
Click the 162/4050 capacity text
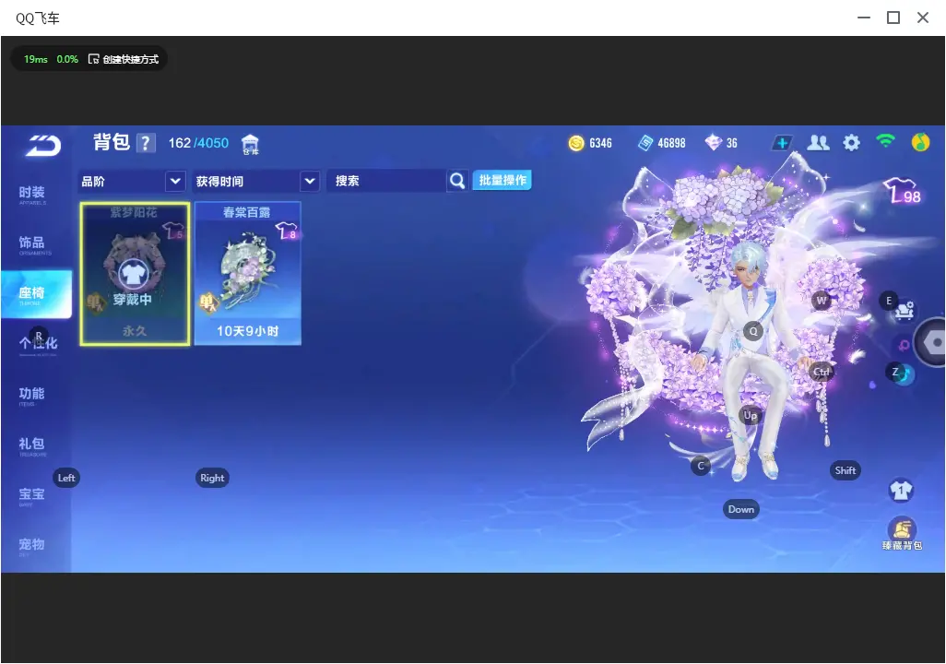click(x=198, y=143)
